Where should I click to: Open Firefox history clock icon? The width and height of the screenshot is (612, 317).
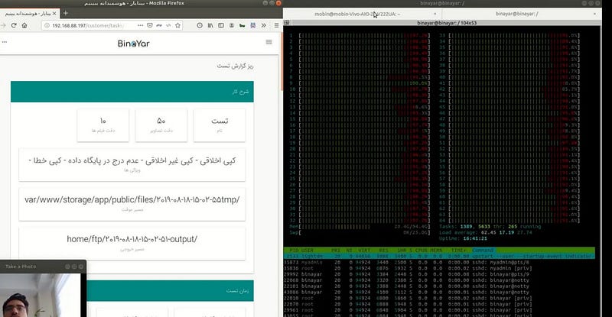(200, 25)
